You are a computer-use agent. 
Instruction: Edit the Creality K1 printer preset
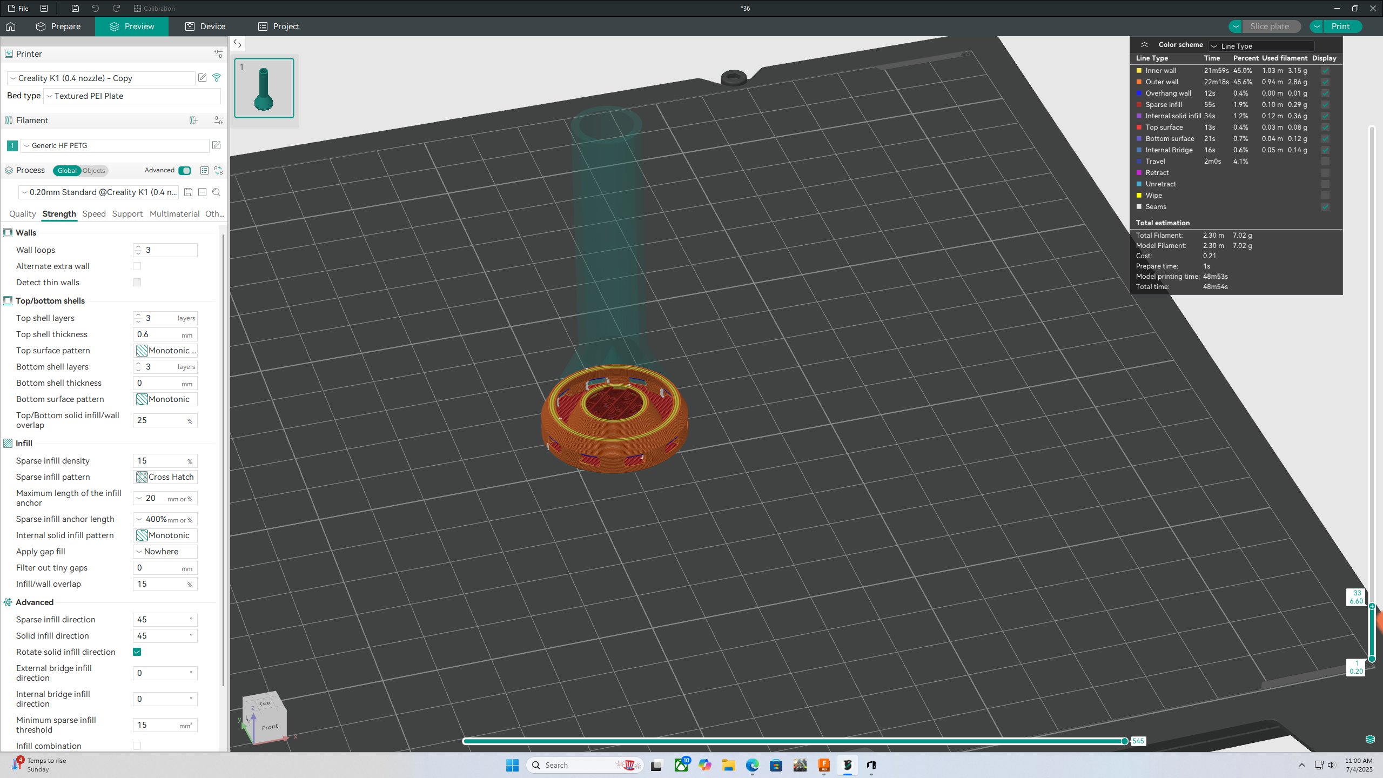click(202, 78)
